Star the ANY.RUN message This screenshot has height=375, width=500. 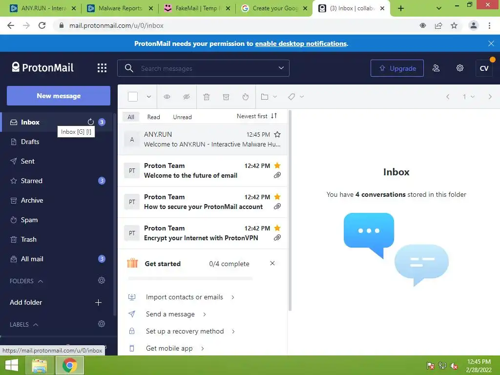(277, 134)
